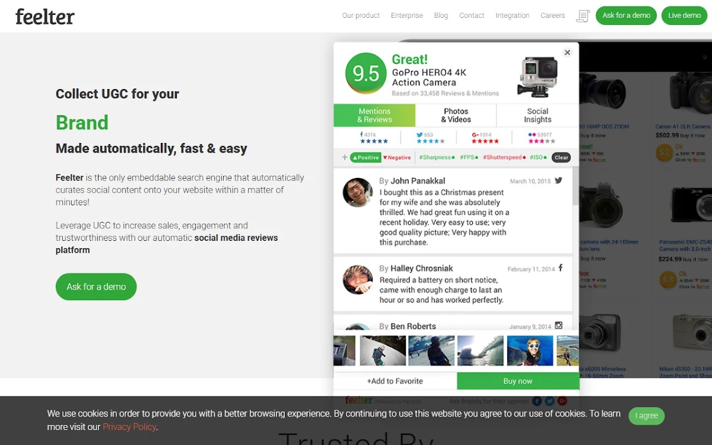The height and width of the screenshot is (445, 712).
Task: Toggle the #Shutterspeed tag filter
Action: pyautogui.click(x=504, y=157)
